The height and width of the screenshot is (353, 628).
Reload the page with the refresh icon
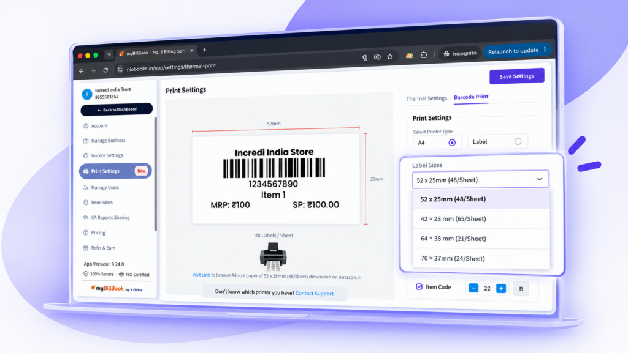[105, 70]
